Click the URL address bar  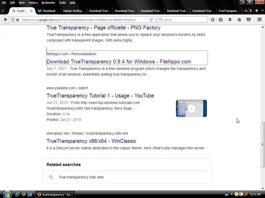[85, 20]
